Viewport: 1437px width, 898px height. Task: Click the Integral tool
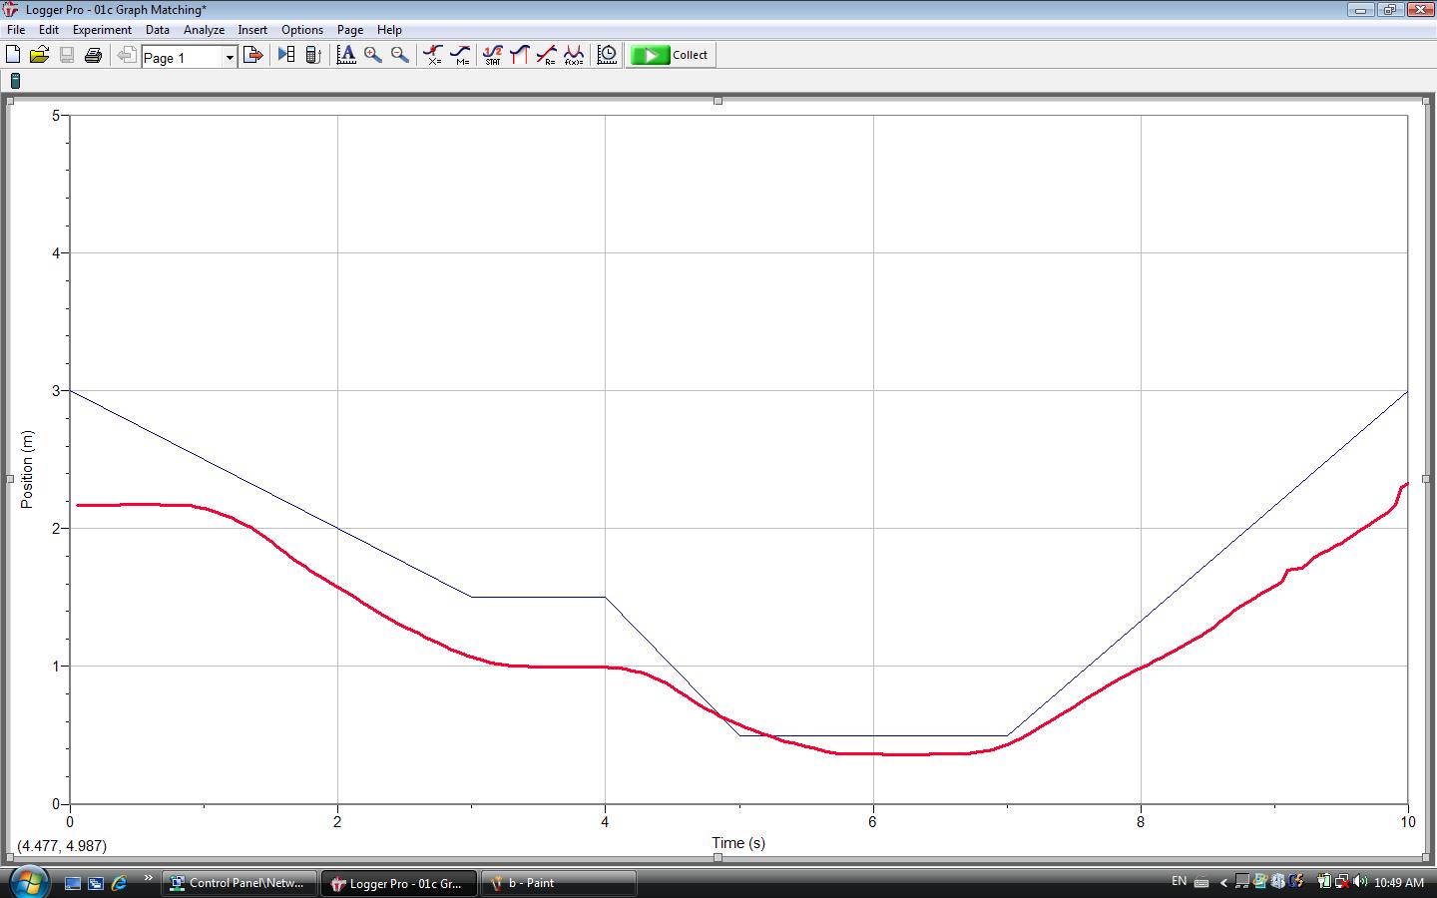[519, 55]
